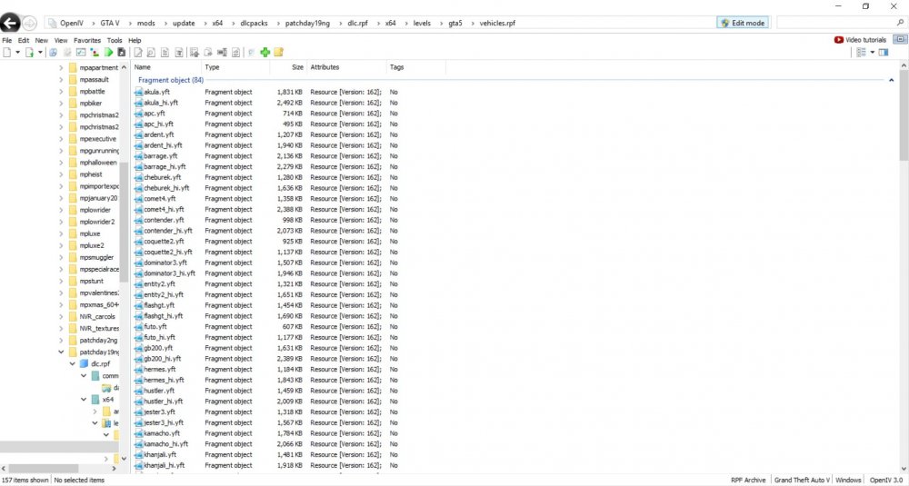Toggle the preview pane layout button
The image size is (909, 486).
[884, 52]
